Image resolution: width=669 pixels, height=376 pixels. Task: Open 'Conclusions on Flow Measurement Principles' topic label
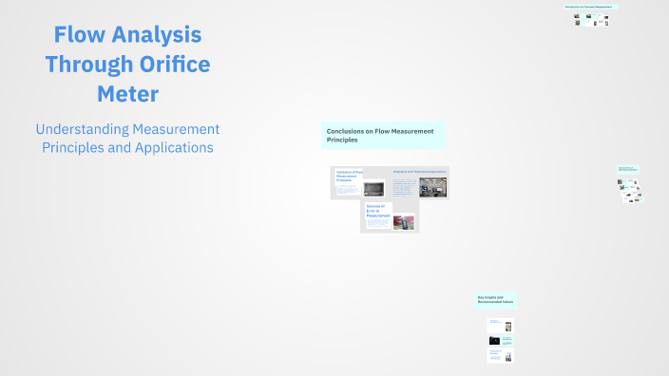383,136
